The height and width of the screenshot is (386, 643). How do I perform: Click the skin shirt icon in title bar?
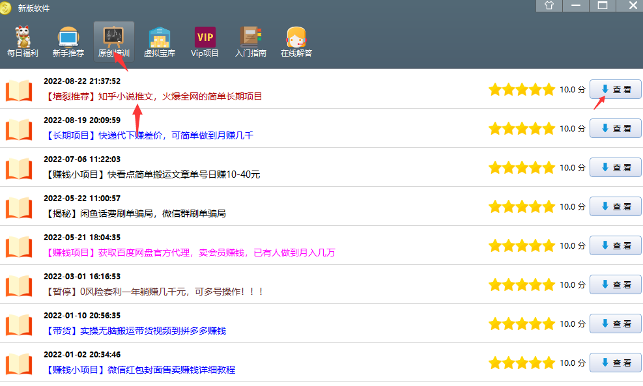point(549,6)
